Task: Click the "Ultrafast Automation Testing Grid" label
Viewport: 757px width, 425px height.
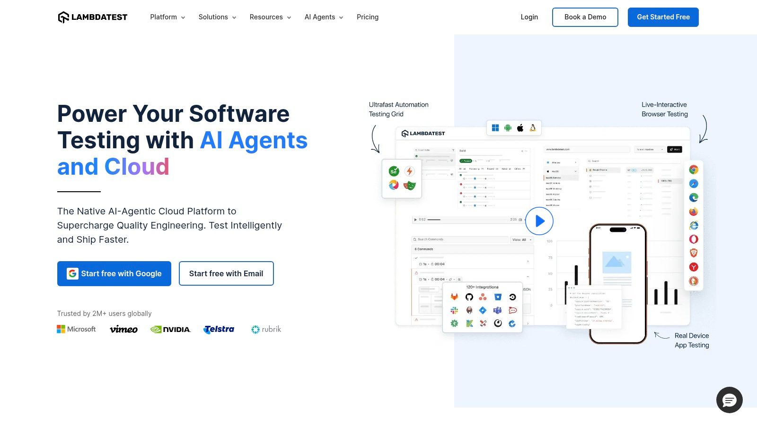Action: [x=399, y=110]
